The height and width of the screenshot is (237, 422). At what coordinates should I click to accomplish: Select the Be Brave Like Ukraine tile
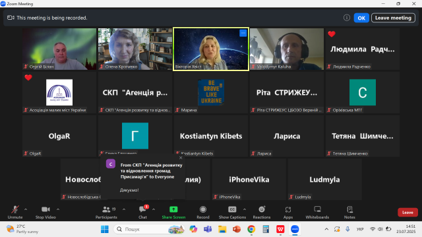pyautogui.click(x=211, y=92)
